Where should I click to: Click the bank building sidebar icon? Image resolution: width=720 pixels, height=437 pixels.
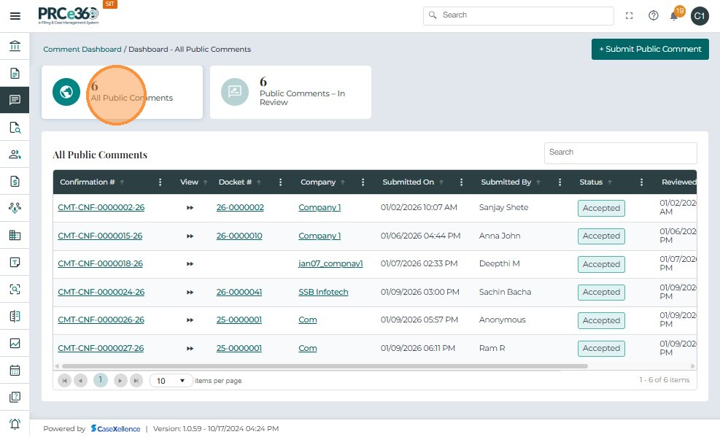pos(15,46)
